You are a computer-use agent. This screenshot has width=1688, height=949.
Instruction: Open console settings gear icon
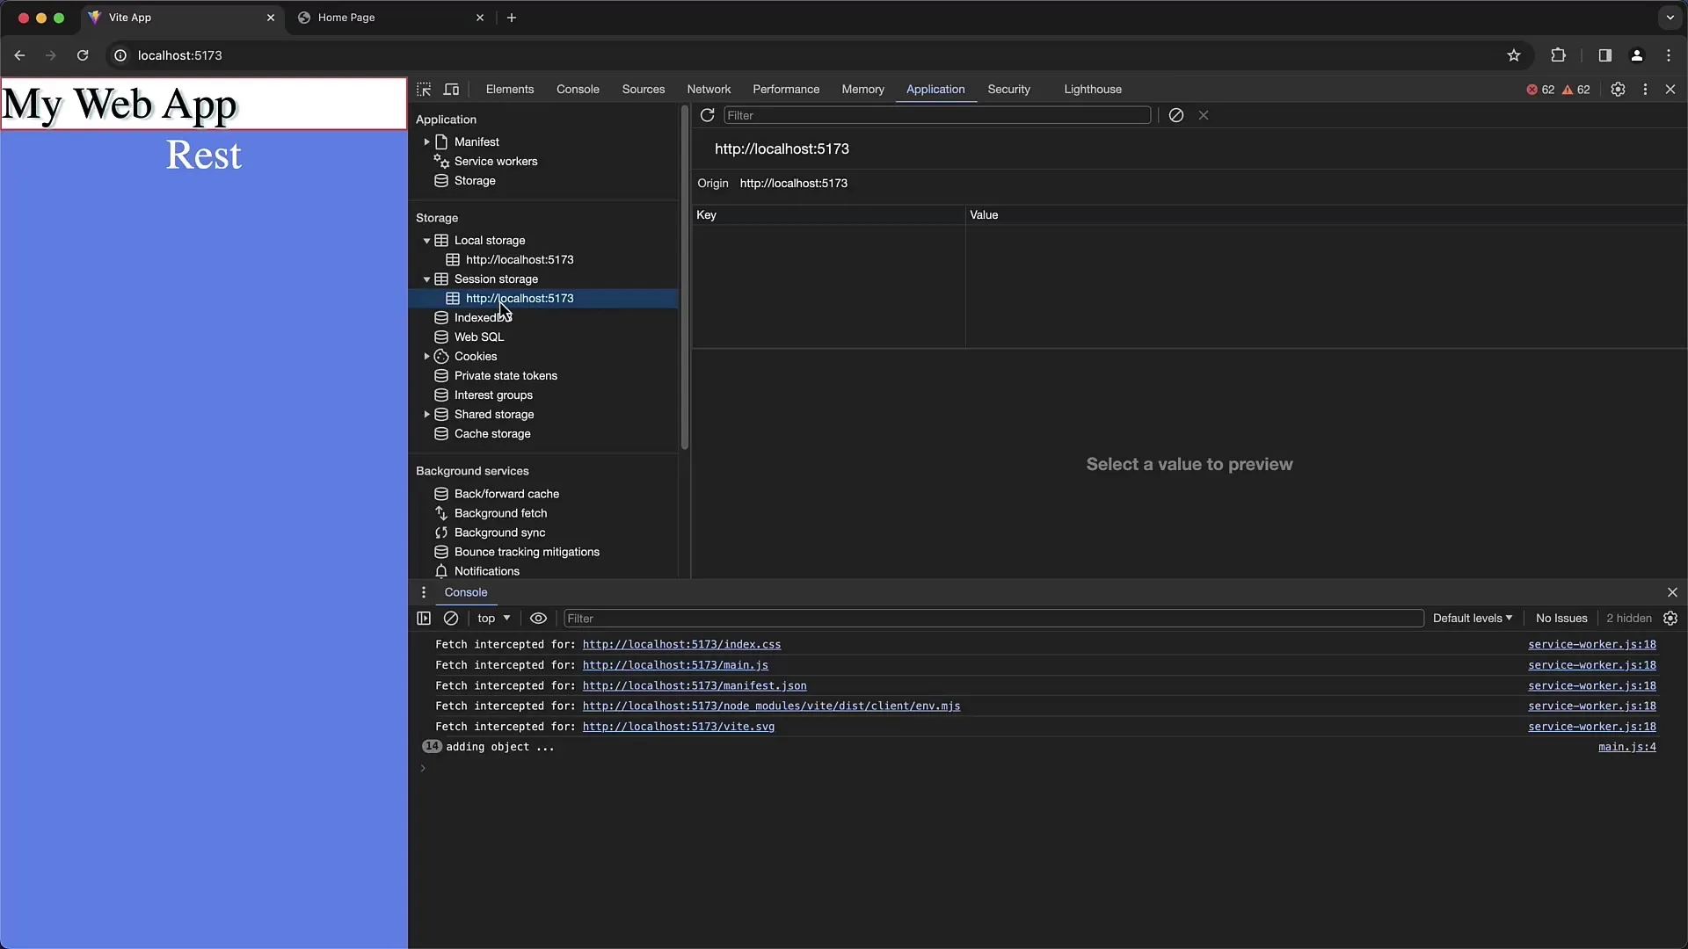(x=1670, y=619)
